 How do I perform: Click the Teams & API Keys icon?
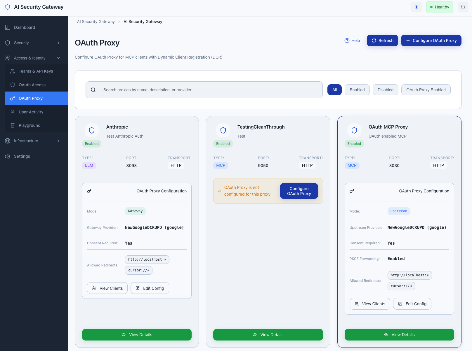click(12, 71)
